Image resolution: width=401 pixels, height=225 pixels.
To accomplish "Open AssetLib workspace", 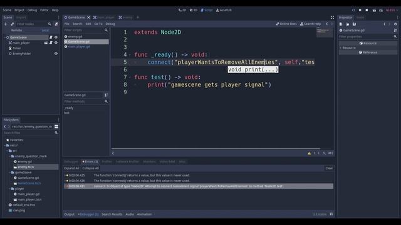I will (x=224, y=10).
